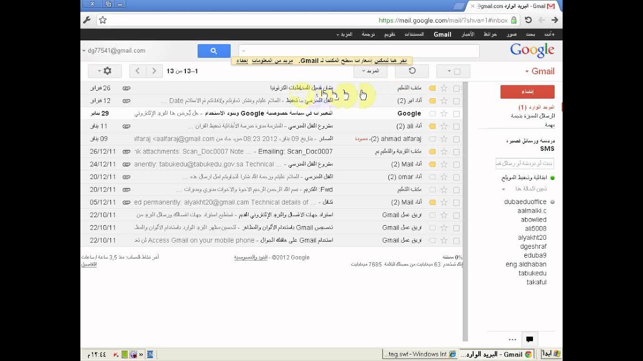Switch to tag.swf Windows Internet taskbar window
The height and width of the screenshot is (361, 643).
tap(420, 354)
